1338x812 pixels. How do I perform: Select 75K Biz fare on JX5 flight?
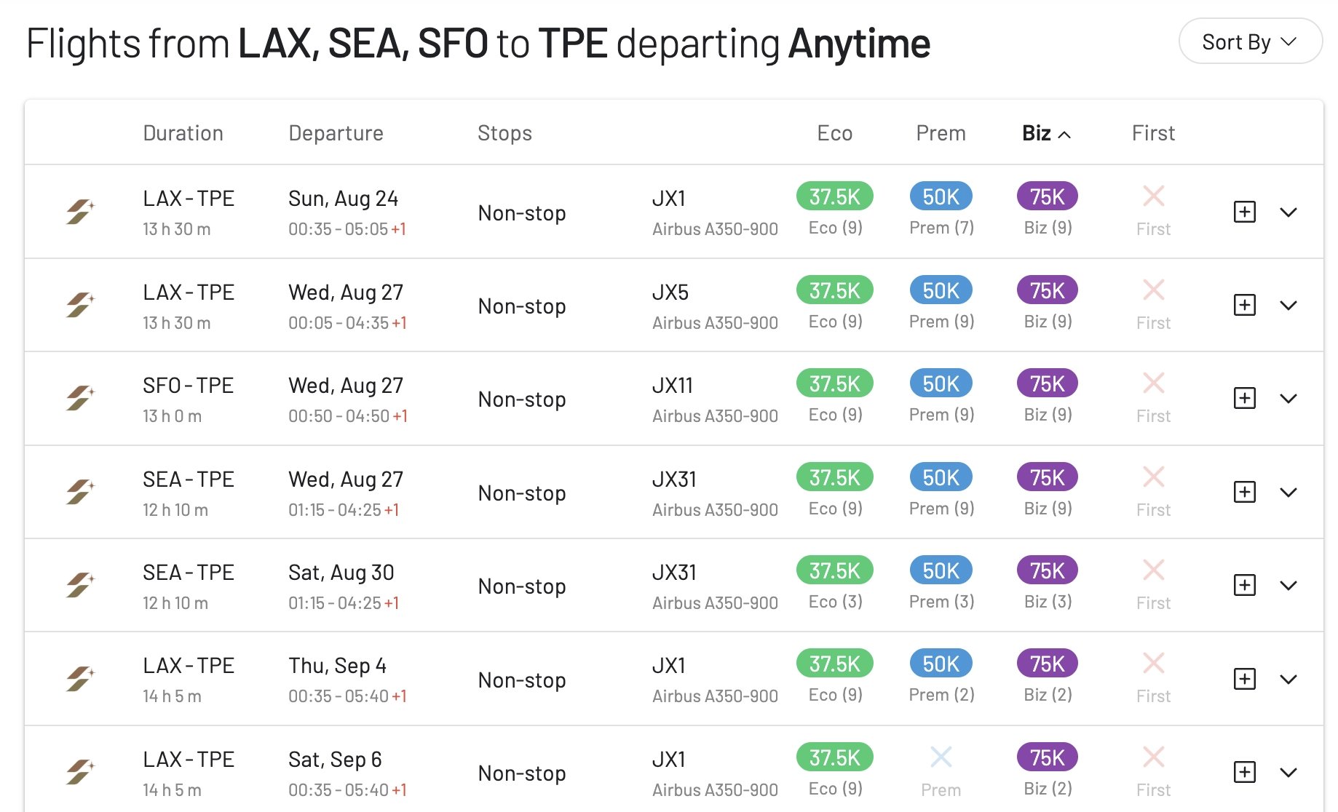[1047, 290]
